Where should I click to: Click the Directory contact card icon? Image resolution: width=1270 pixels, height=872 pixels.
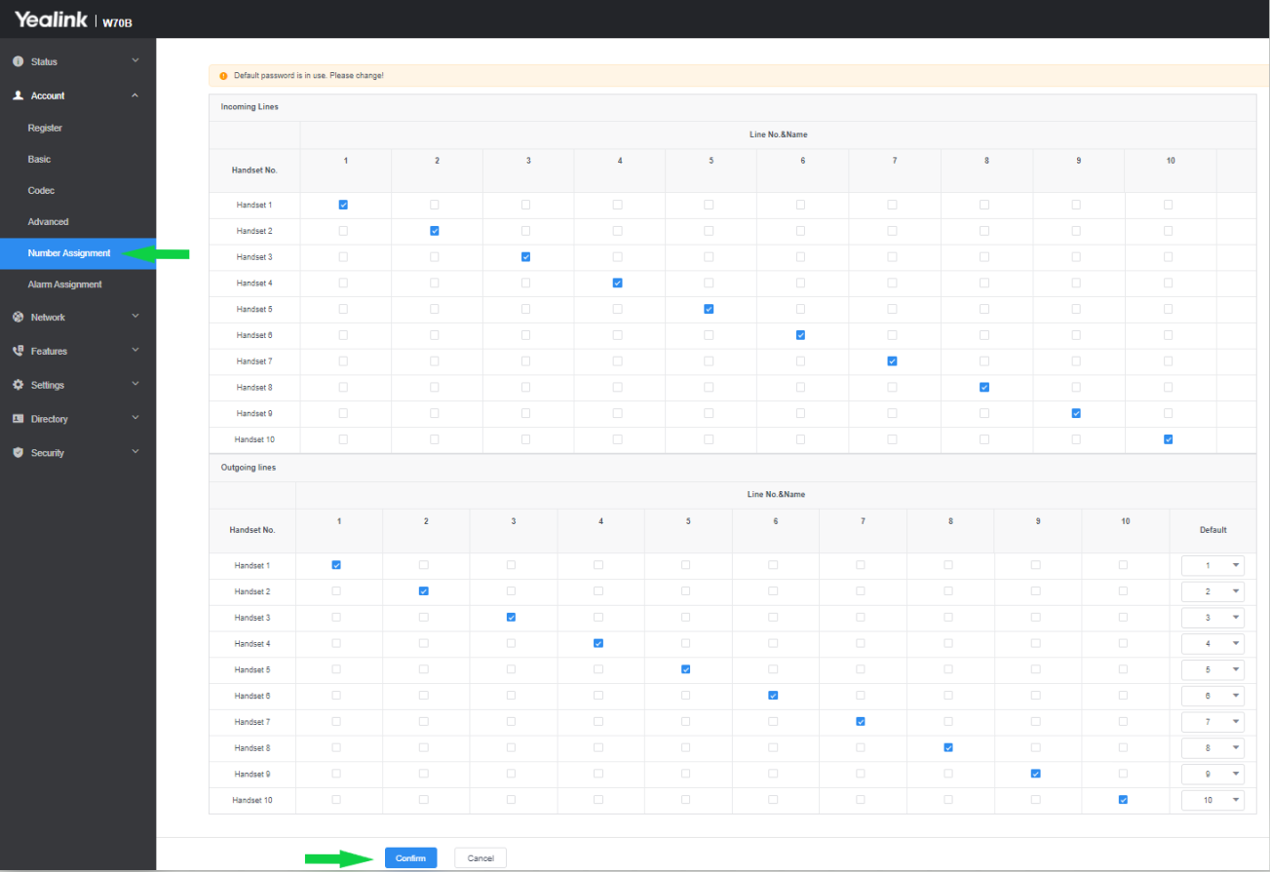pos(18,419)
